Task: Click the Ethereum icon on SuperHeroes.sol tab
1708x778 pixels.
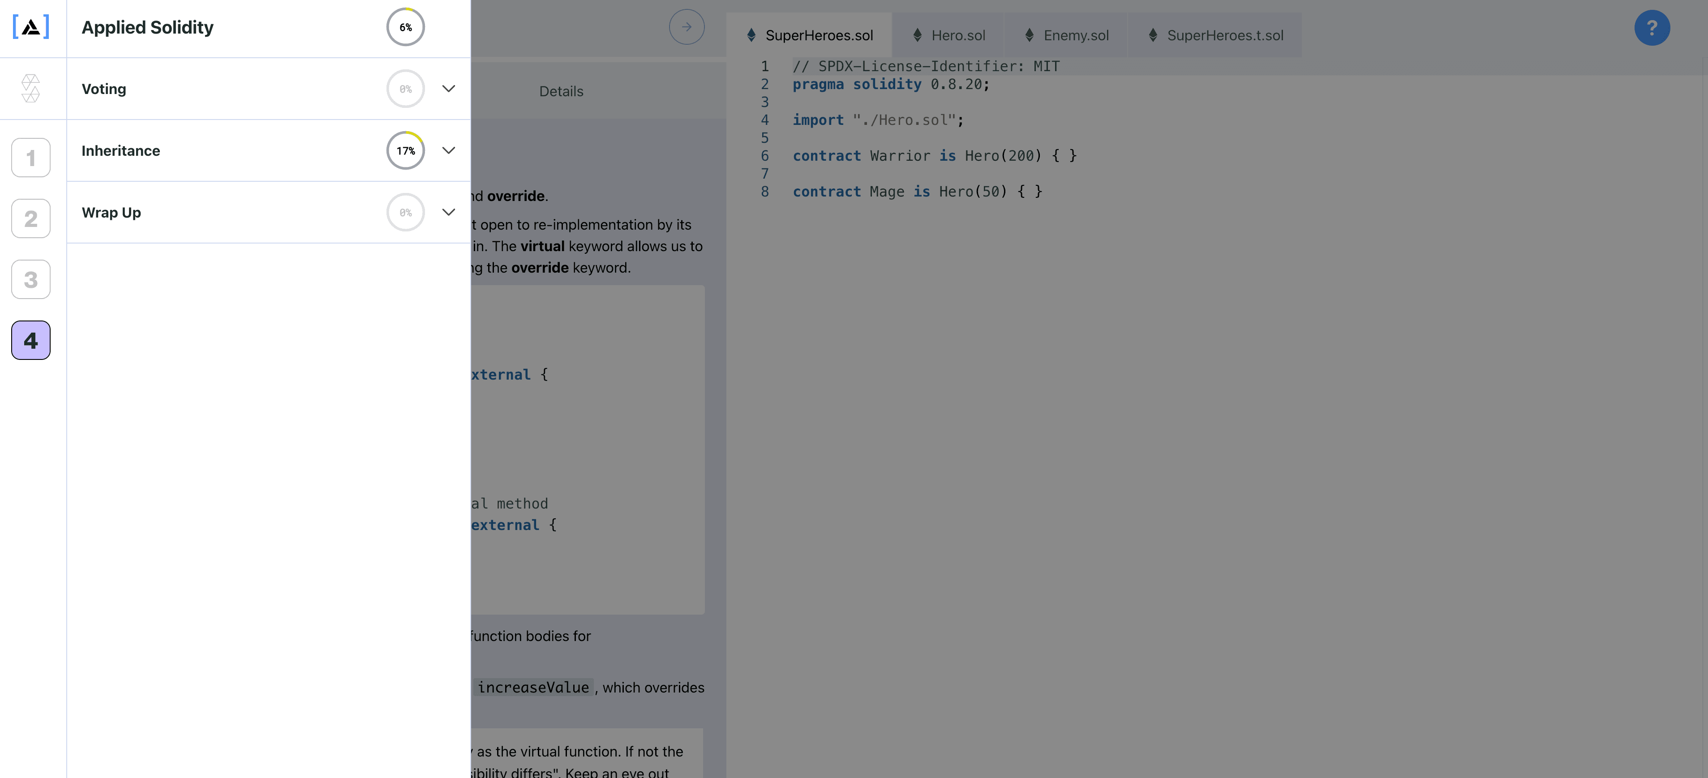Action: click(x=751, y=34)
